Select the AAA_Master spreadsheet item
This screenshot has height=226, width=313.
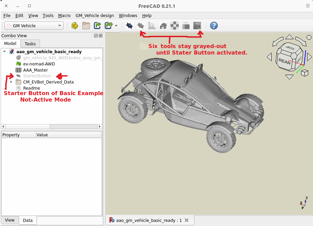(x=35, y=70)
